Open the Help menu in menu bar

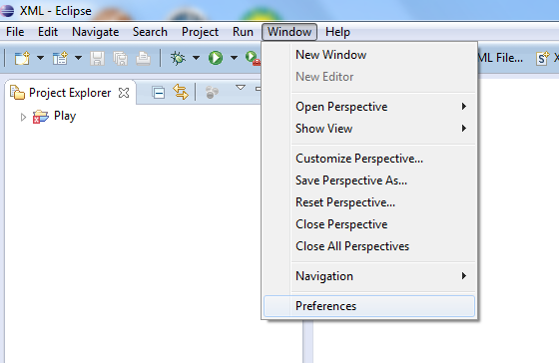[337, 32]
